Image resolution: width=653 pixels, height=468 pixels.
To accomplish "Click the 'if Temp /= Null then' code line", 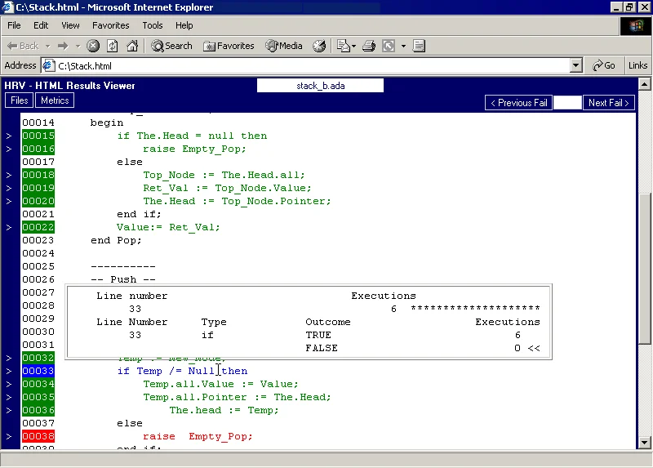I will click(x=182, y=371).
